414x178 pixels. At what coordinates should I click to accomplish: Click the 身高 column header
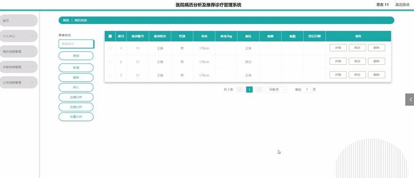[x=204, y=36]
